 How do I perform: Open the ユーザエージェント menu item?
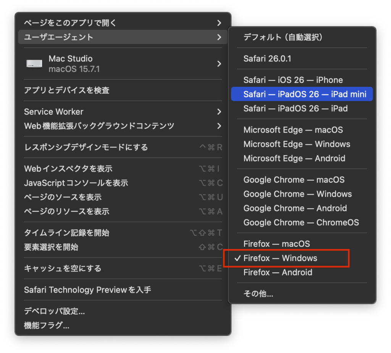click(59, 37)
